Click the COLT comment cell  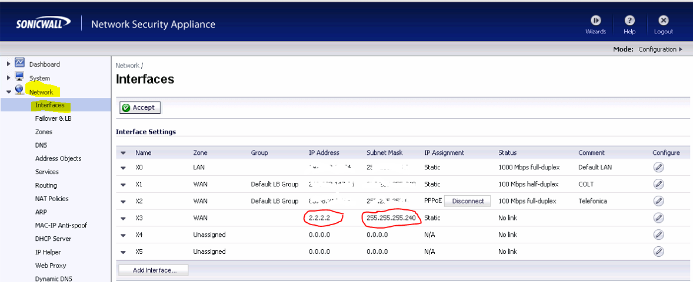(586, 184)
